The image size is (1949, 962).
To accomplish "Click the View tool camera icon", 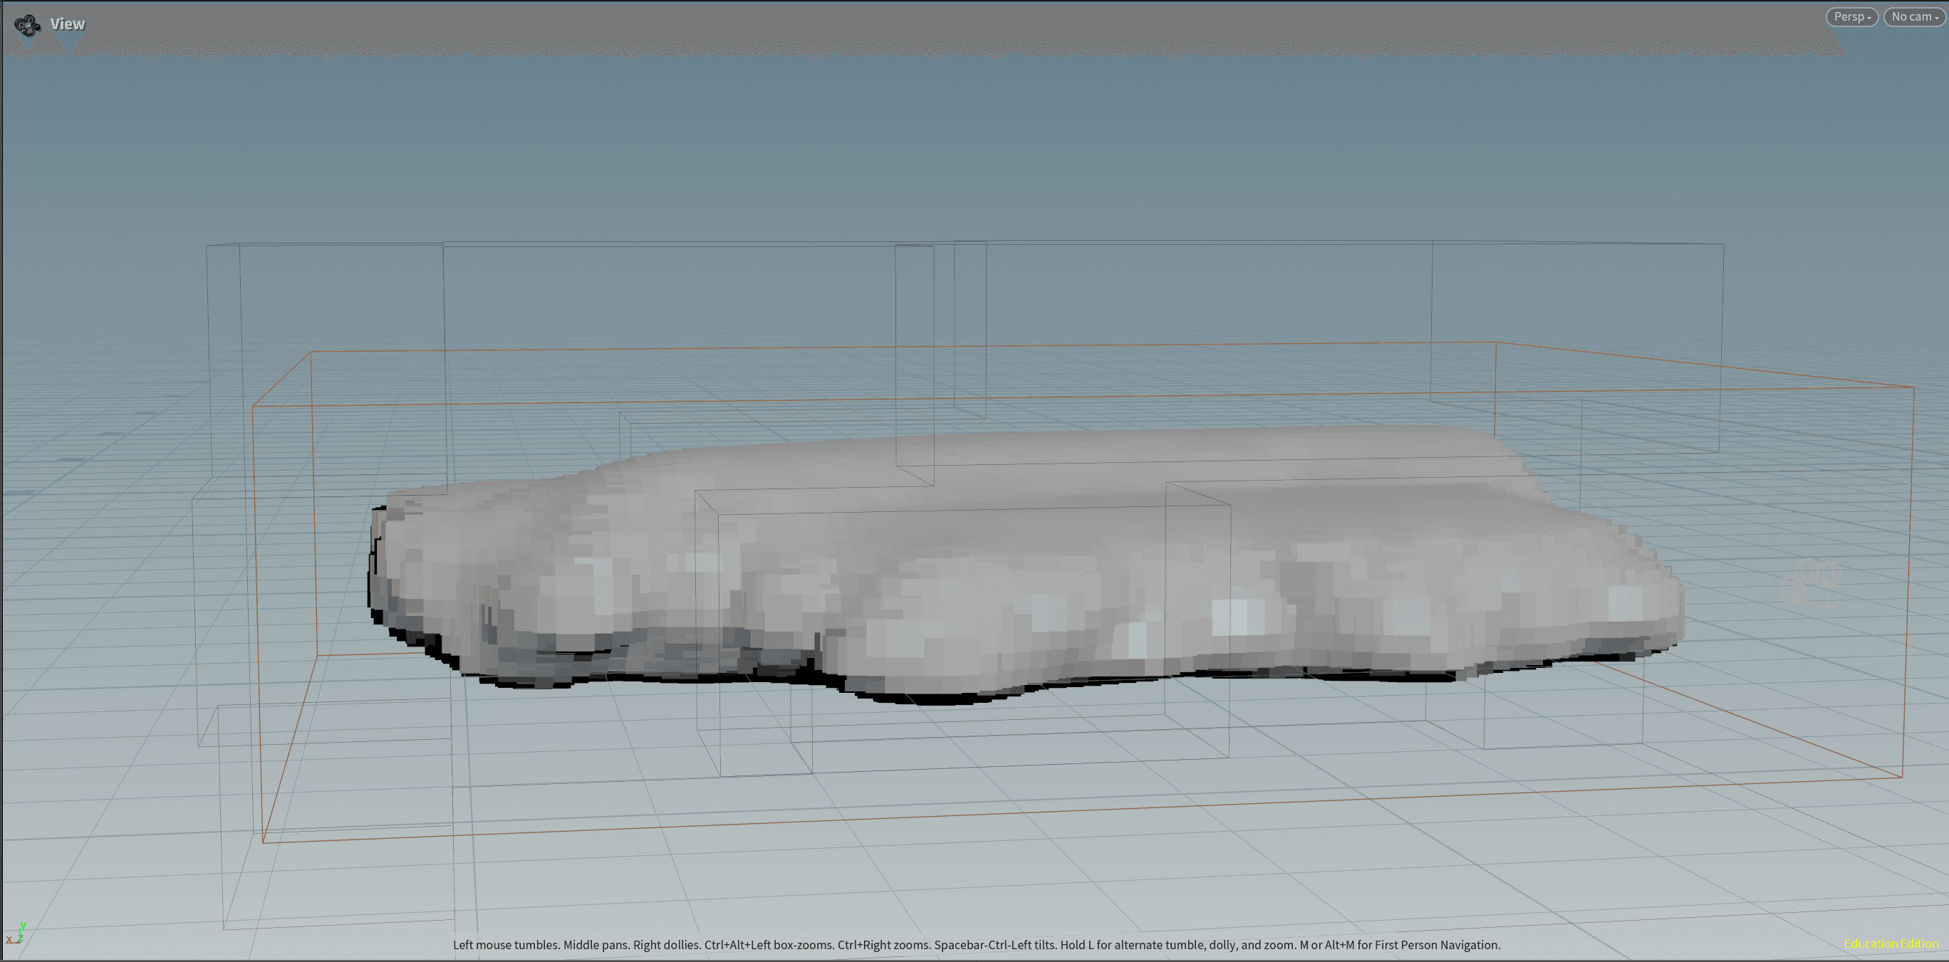I will pos(27,25).
